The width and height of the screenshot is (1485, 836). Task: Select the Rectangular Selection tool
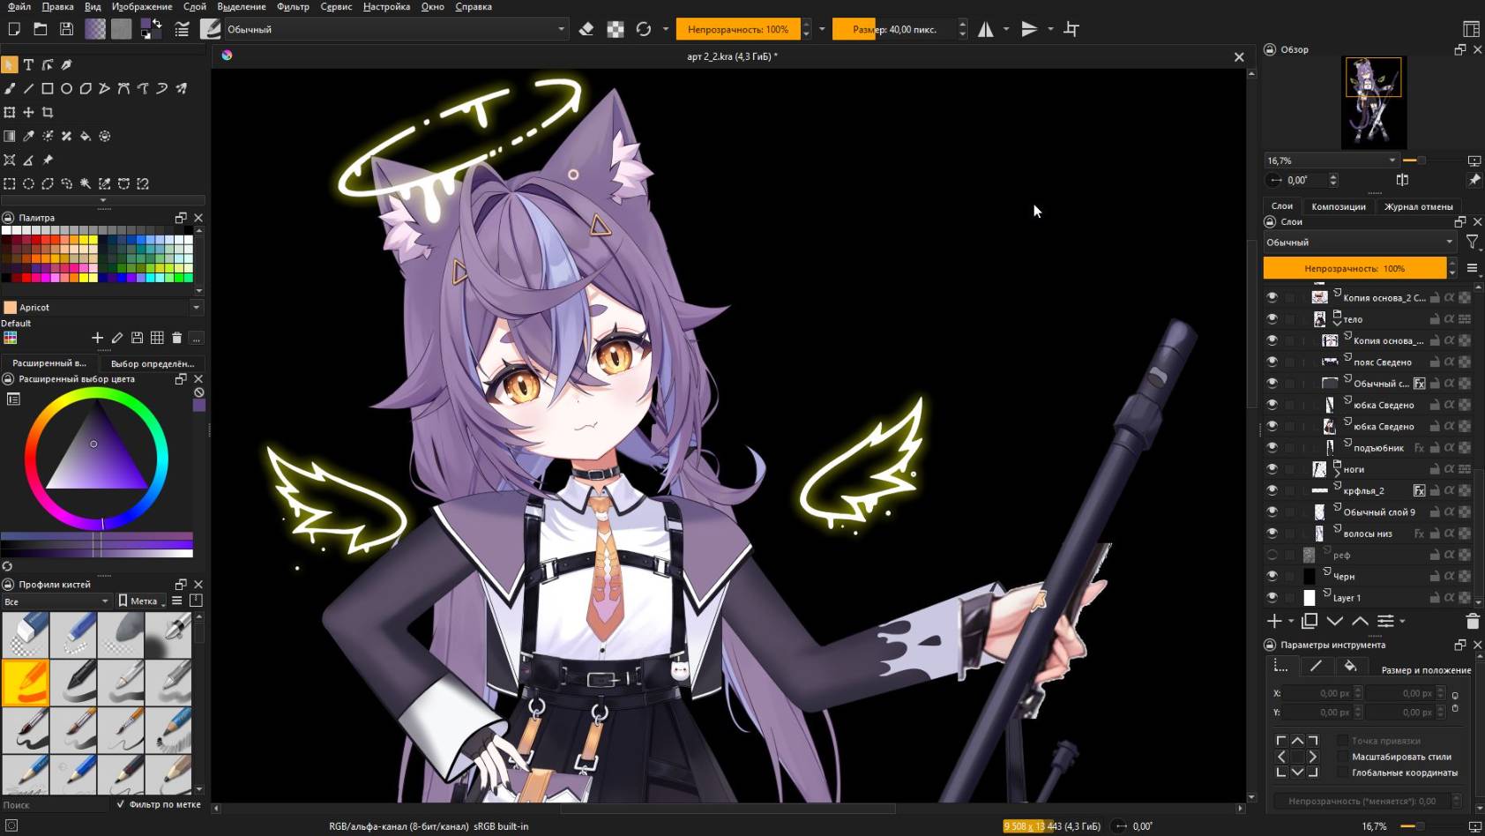tap(10, 183)
